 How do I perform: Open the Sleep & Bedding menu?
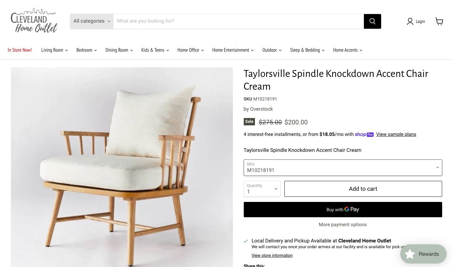pos(307,50)
